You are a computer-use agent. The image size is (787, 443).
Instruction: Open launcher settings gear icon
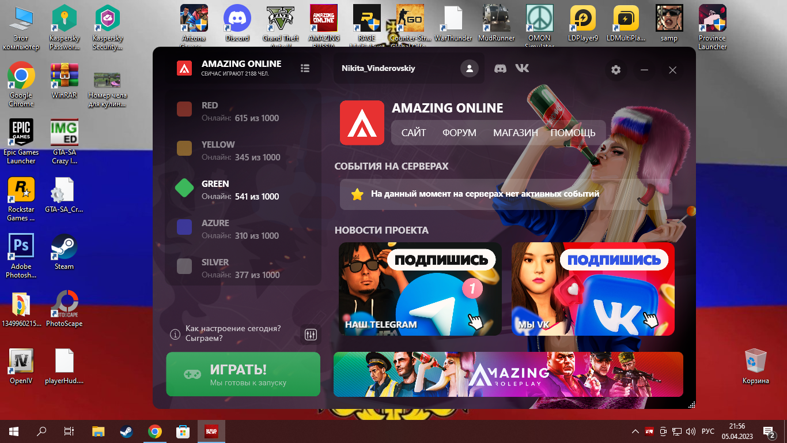click(616, 70)
